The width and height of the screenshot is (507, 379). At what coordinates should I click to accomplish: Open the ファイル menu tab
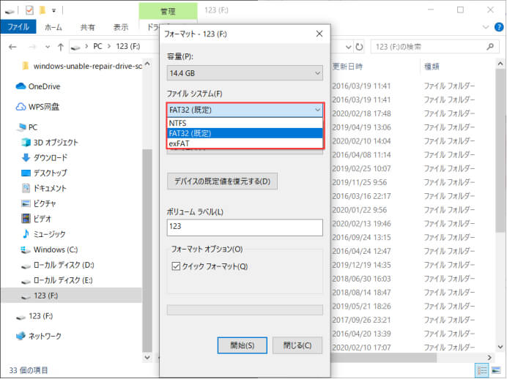pos(18,27)
